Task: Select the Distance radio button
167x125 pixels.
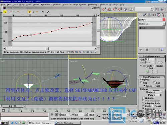Action: point(155,66)
